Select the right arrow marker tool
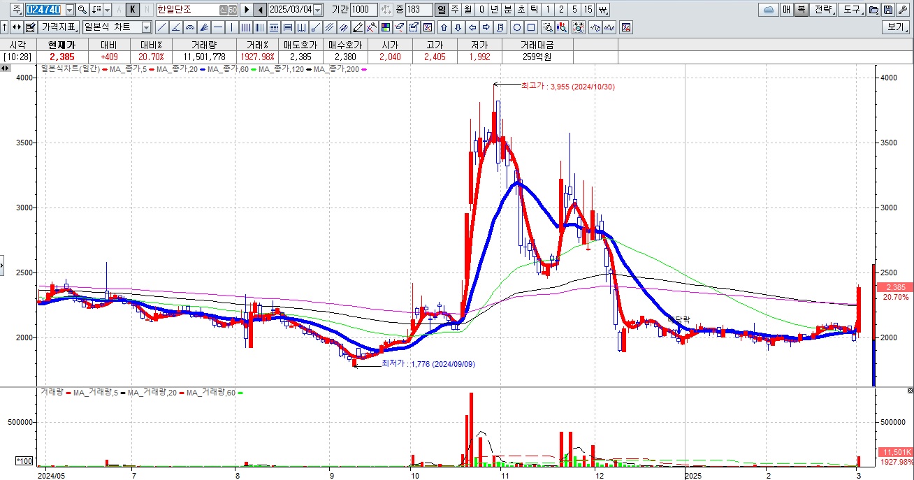This screenshot has height=480, width=914. coord(486,27)
